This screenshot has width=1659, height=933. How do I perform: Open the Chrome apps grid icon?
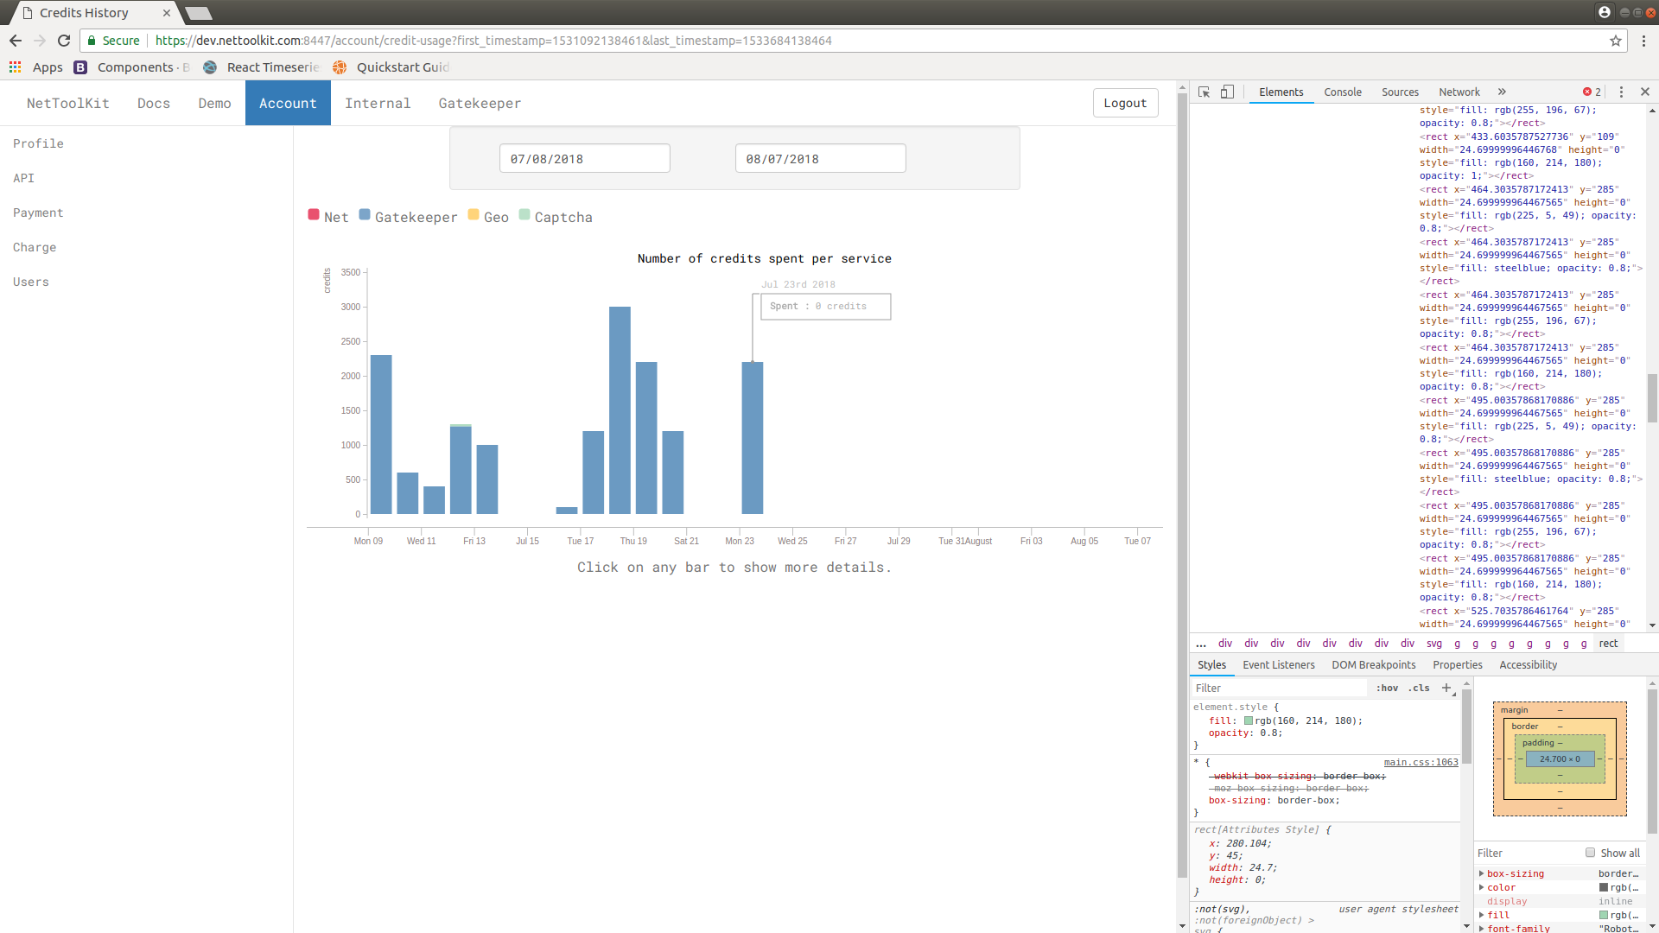click(15, 67)
